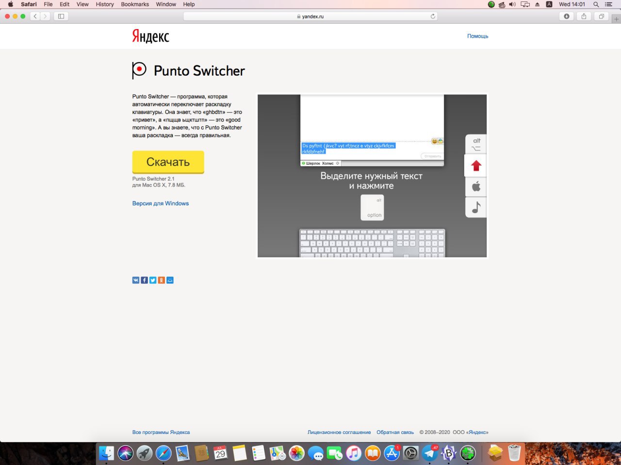The width and height of the screenshot is (621, 465).
Task: Open the View menu
Action: [x=82, y=4]
